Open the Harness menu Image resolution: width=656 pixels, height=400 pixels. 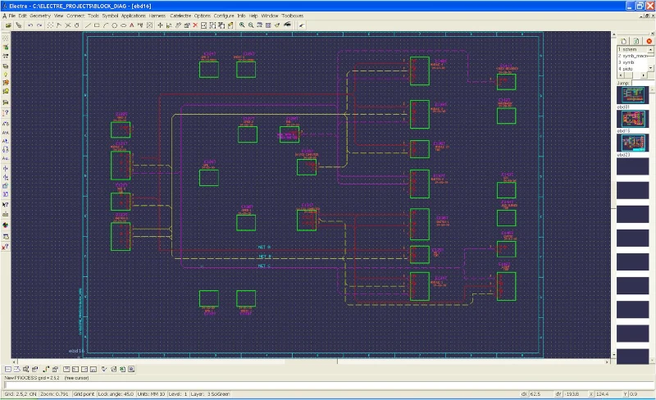tap(157, 16)
